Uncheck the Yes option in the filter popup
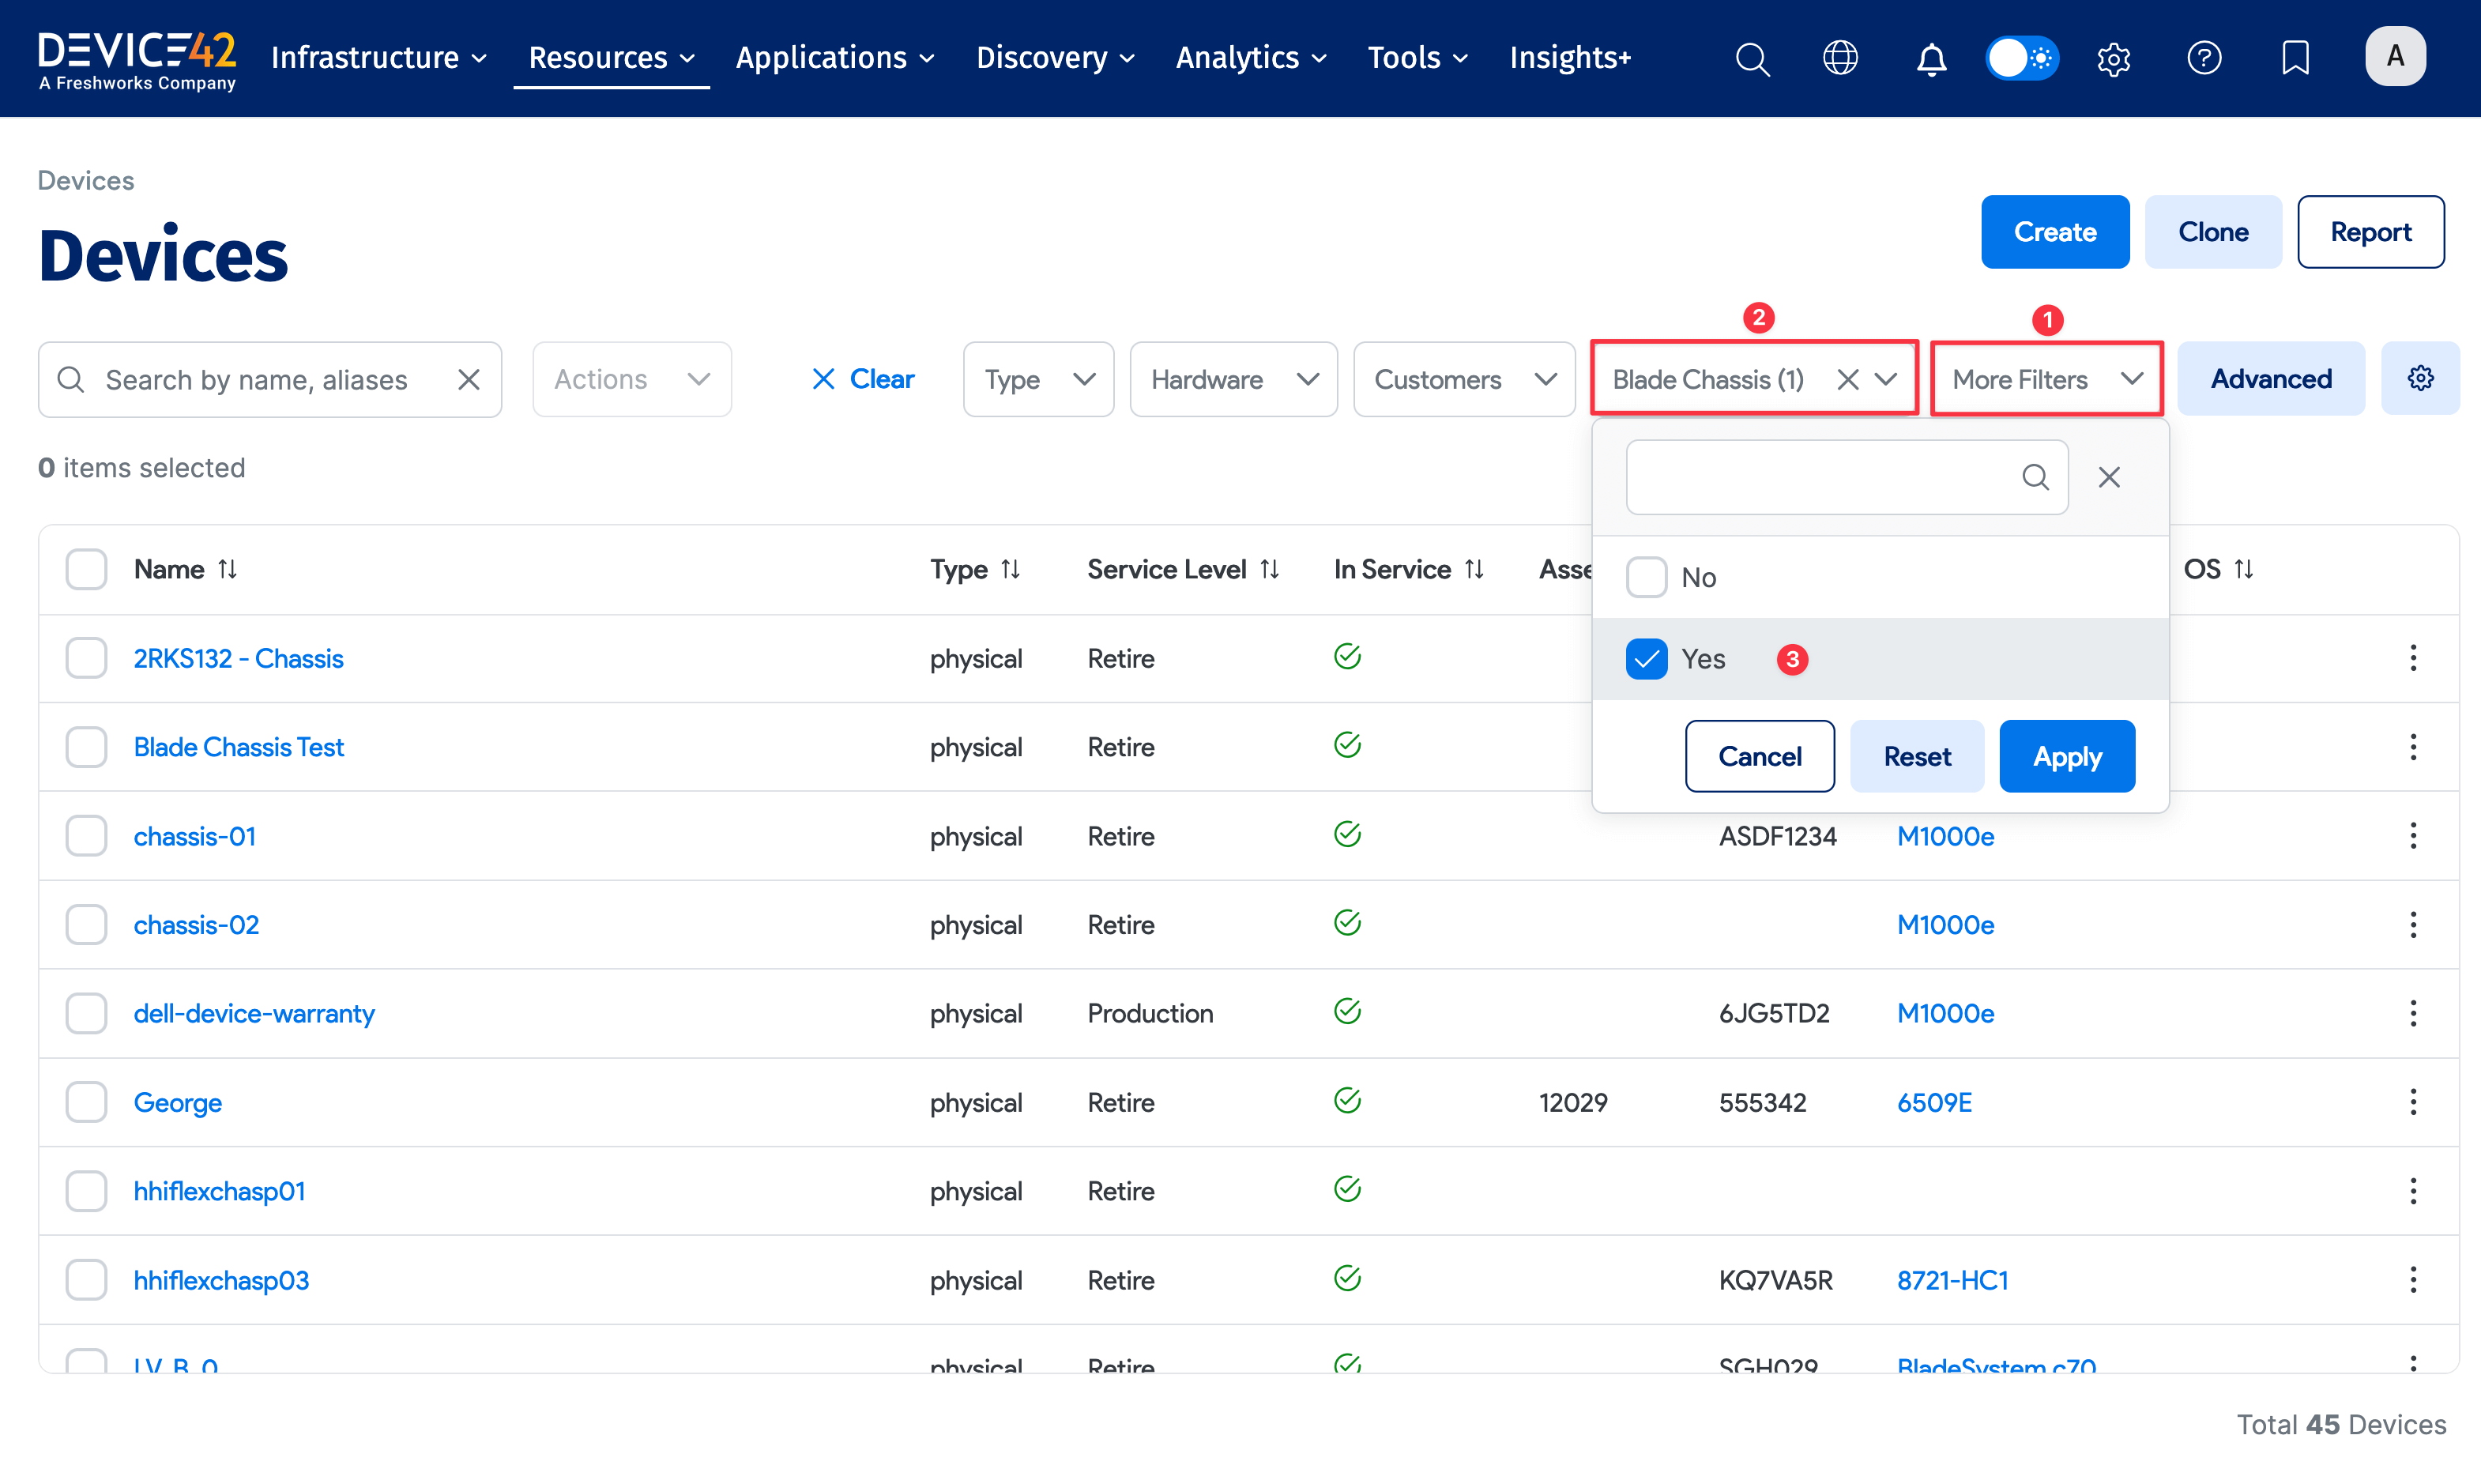The height and width of the screenshot is (1484, 2481). [1645, 659]
